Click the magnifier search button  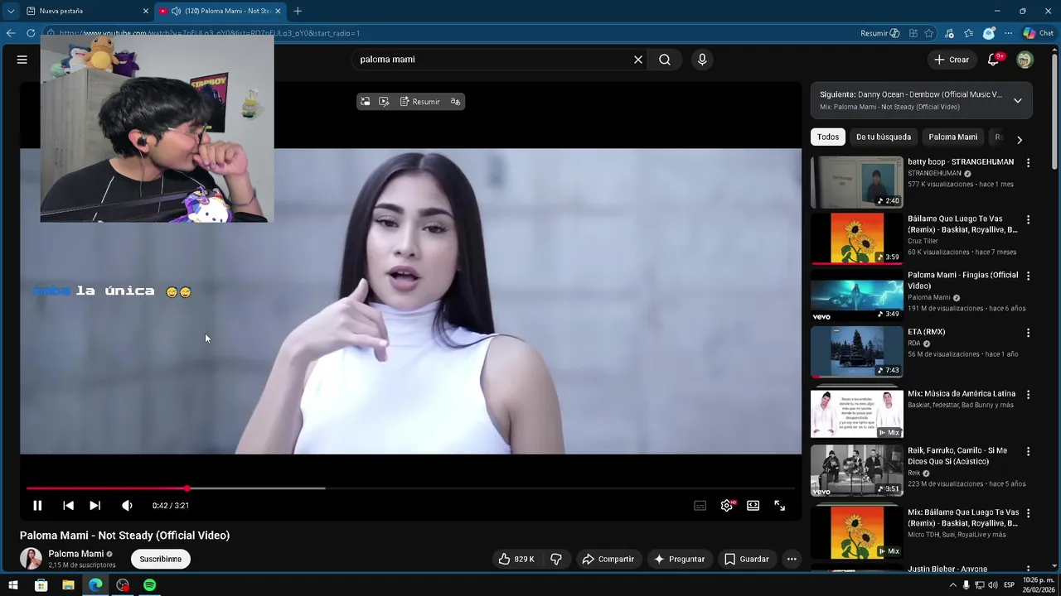pos(665,60)
